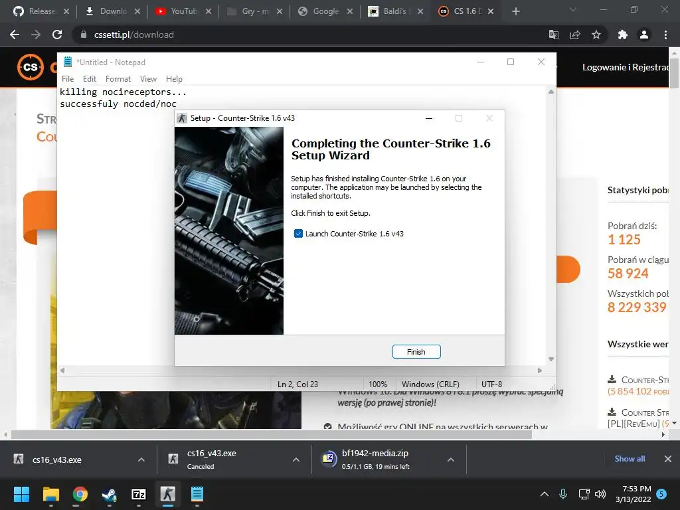
Task: Open a new Chrome tab
Action: pos(515,11)
